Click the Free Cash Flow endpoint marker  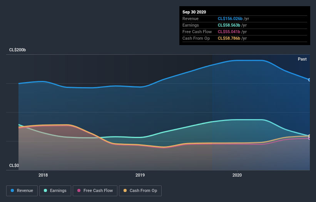[309, 138]
